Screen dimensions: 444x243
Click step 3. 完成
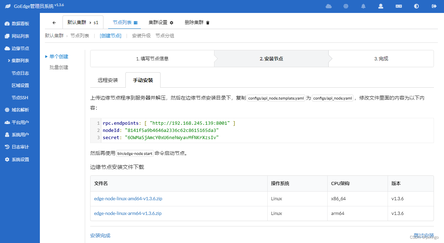point(381,59)
